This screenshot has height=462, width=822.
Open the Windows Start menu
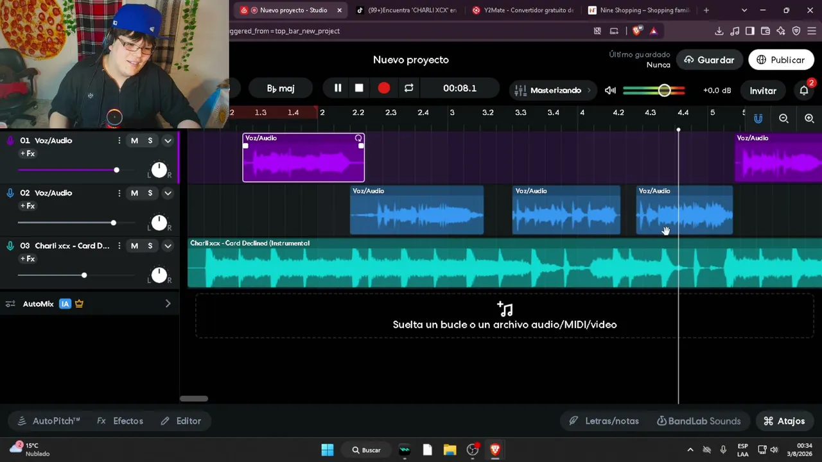point(328,450)
